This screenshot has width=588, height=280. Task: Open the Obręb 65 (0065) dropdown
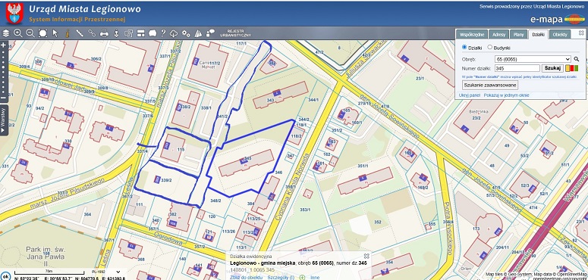click(x=533, y=59)
